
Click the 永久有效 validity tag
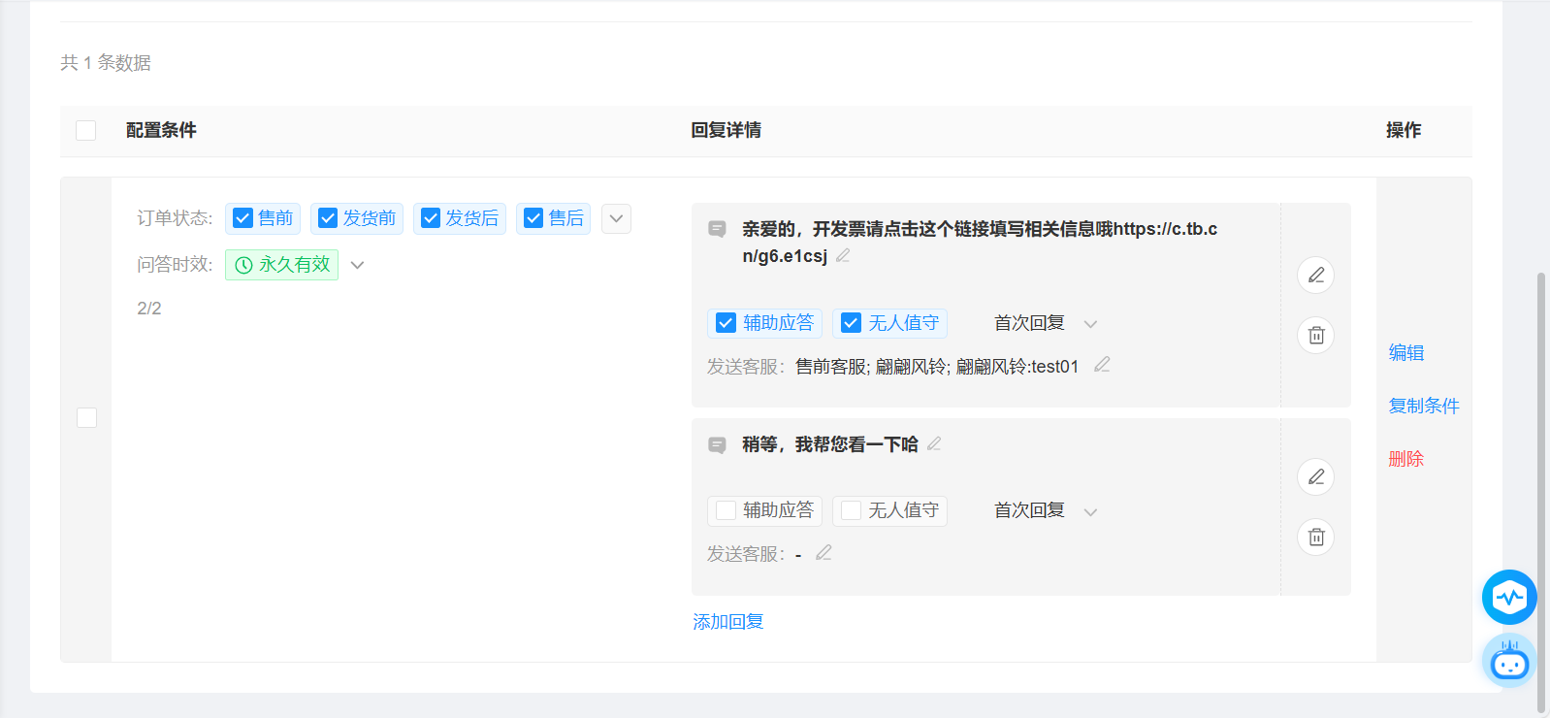pyautogui.click(x=281, y=265)
